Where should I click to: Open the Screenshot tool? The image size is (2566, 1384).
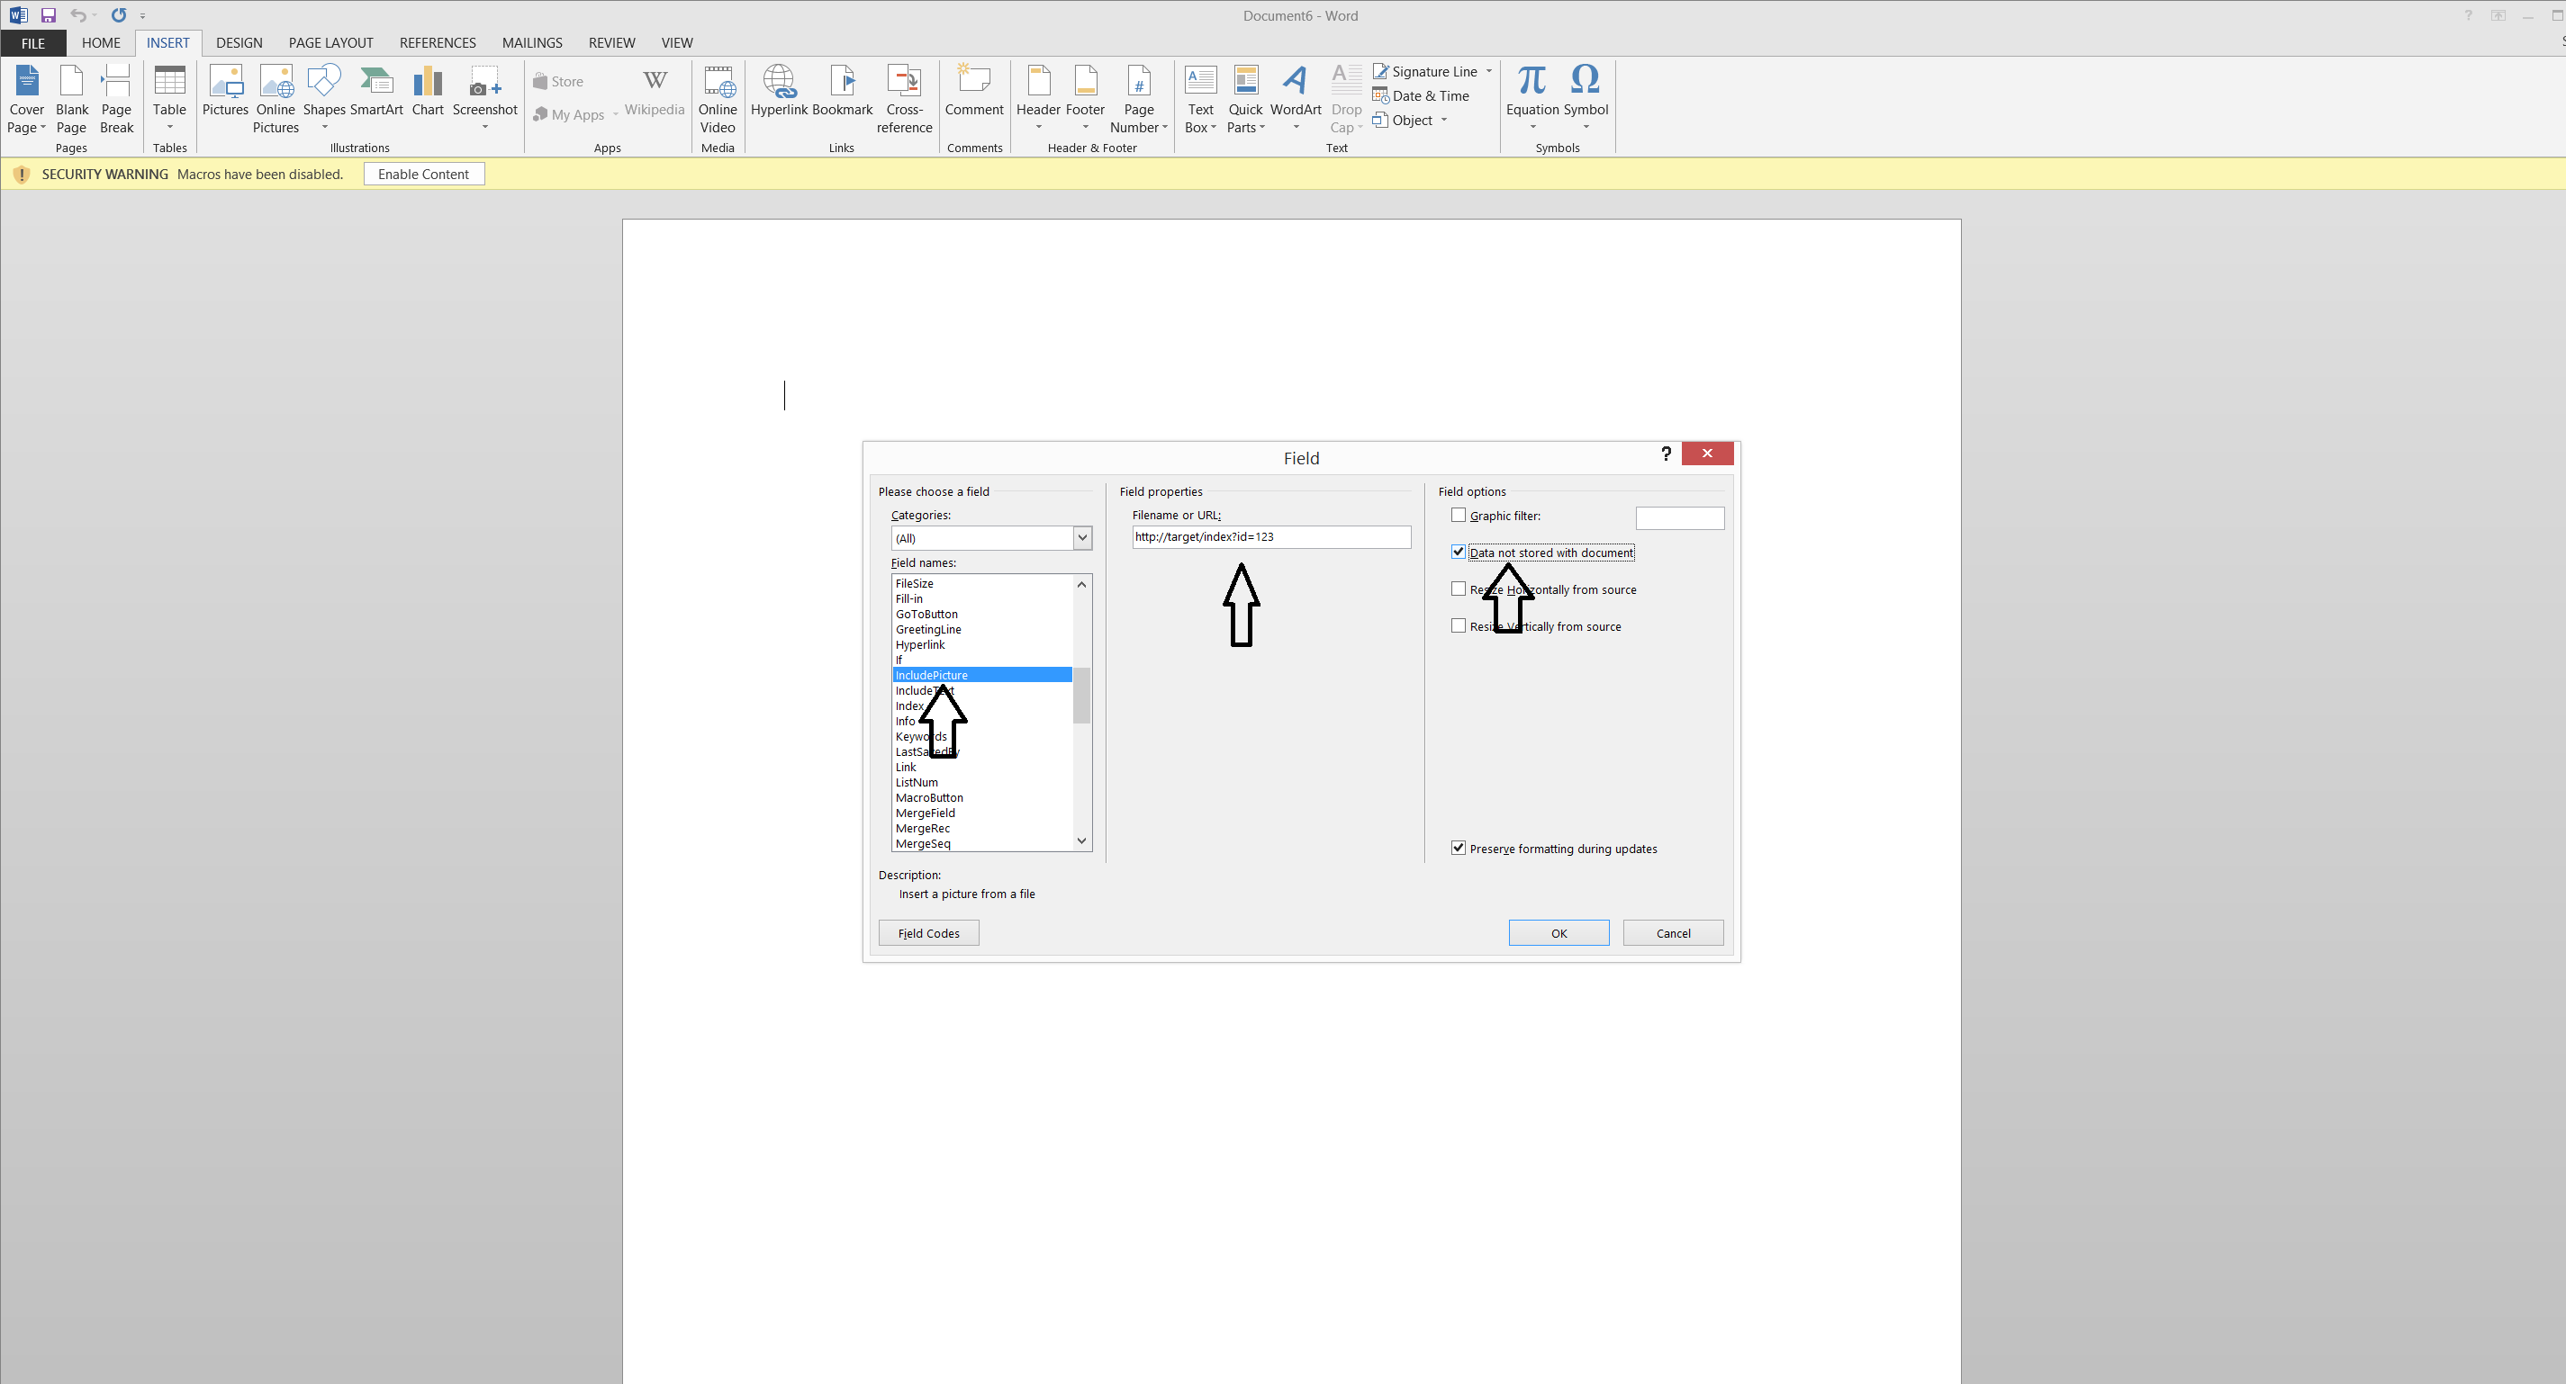(485, 99)
